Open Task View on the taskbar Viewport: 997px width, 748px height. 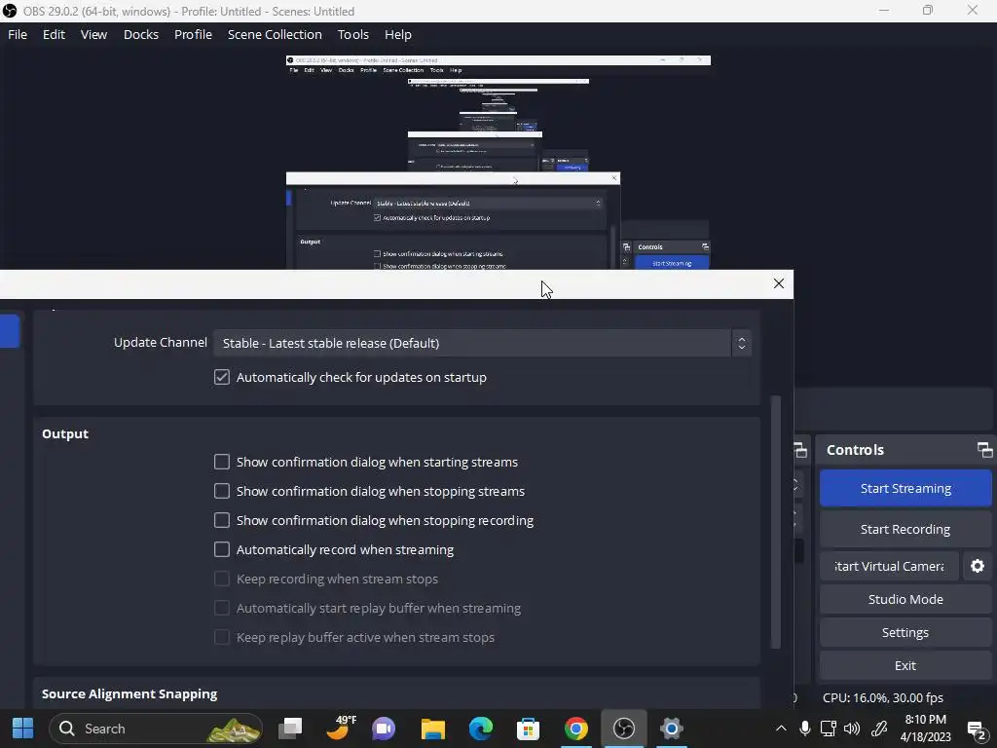pos(290,729)
